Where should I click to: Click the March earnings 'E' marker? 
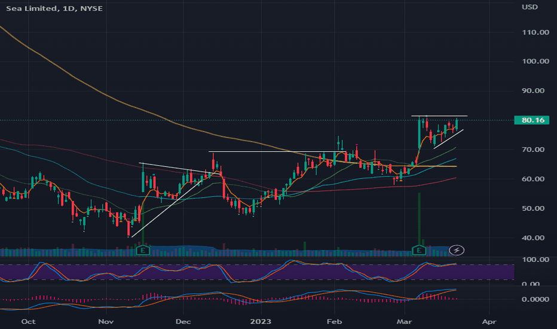(x=419, y=251)
